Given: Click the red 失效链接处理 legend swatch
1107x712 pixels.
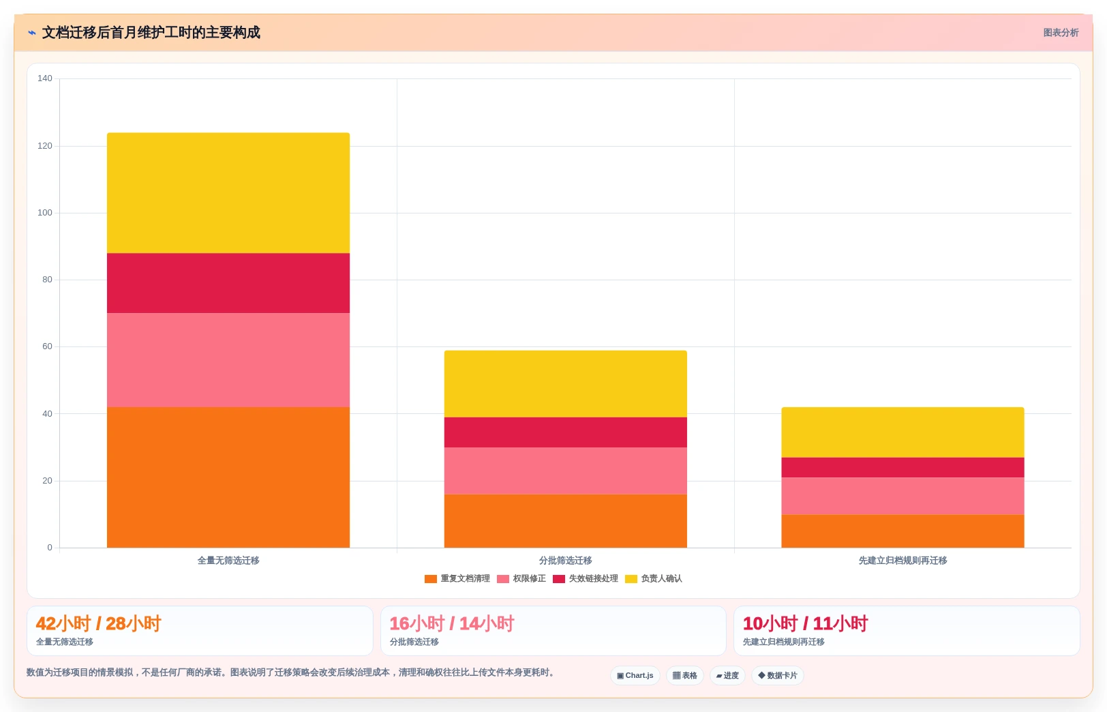Looking at the screenshot, I should coord(559,579).
